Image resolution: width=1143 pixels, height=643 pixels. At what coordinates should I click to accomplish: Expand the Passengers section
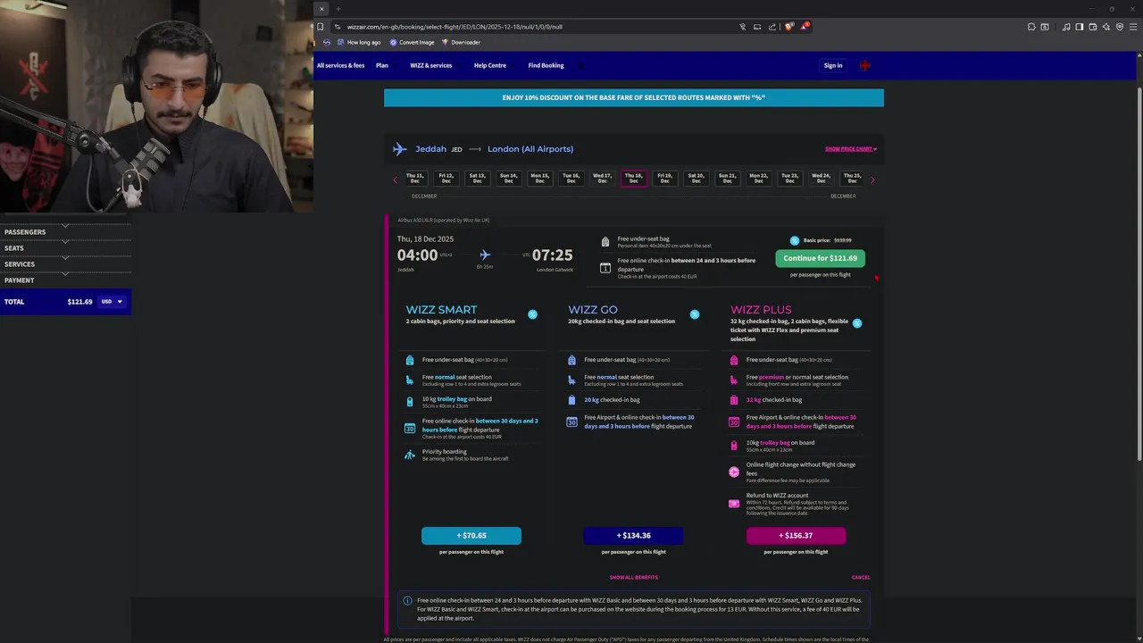tap(65, 232)
